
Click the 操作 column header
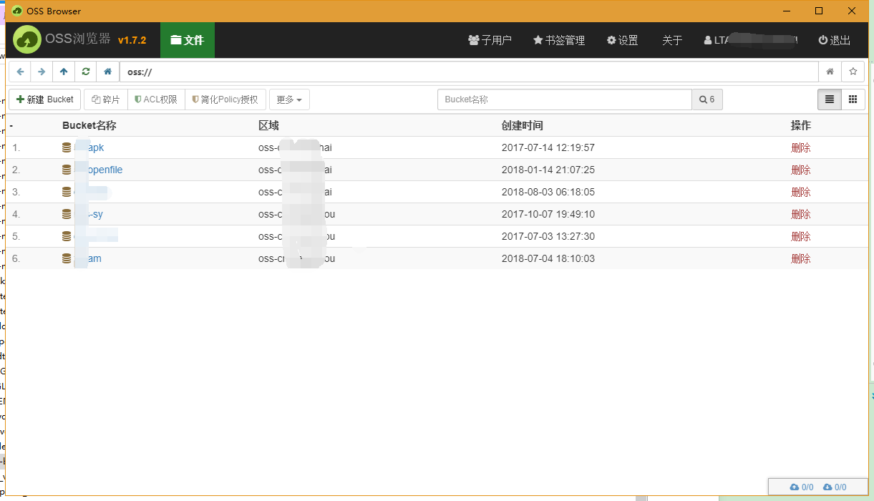point(801,125)
